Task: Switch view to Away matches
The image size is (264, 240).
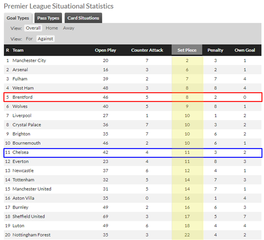Action: [69, 28]
